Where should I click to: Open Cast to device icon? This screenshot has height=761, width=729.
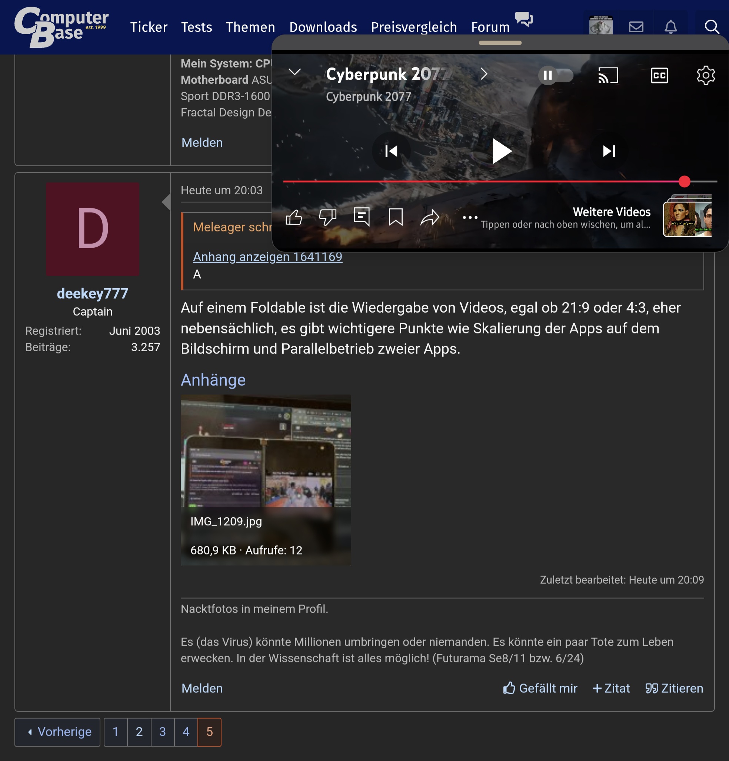(x=607, y=75)
